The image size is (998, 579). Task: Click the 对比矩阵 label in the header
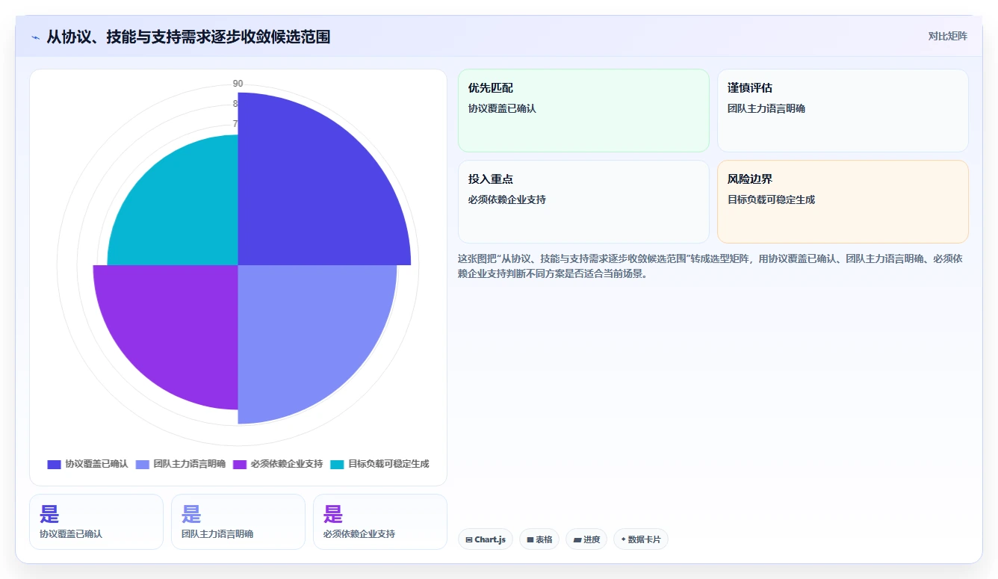click(947, 36)
